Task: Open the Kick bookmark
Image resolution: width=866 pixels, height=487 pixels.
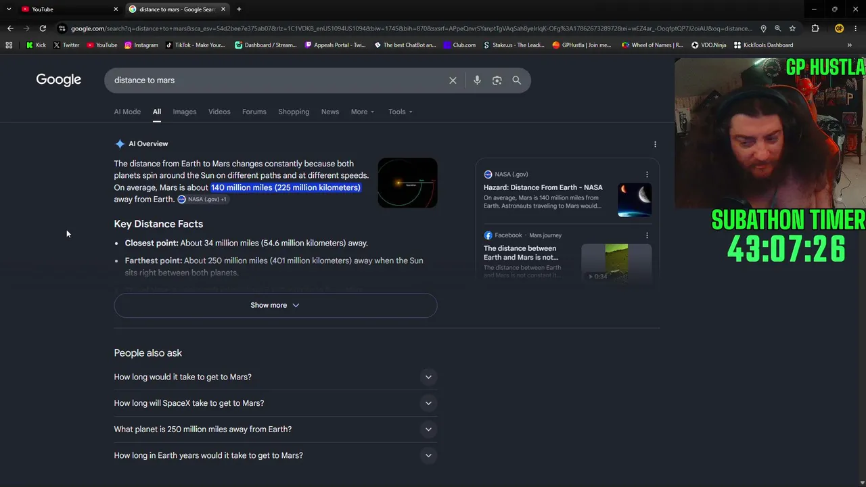Action: pyautogui.click(x=36, y=45)
